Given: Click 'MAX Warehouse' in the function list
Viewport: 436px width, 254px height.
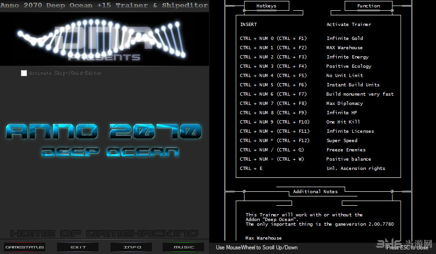Looking at the screenshot, I should click(344, 48).
